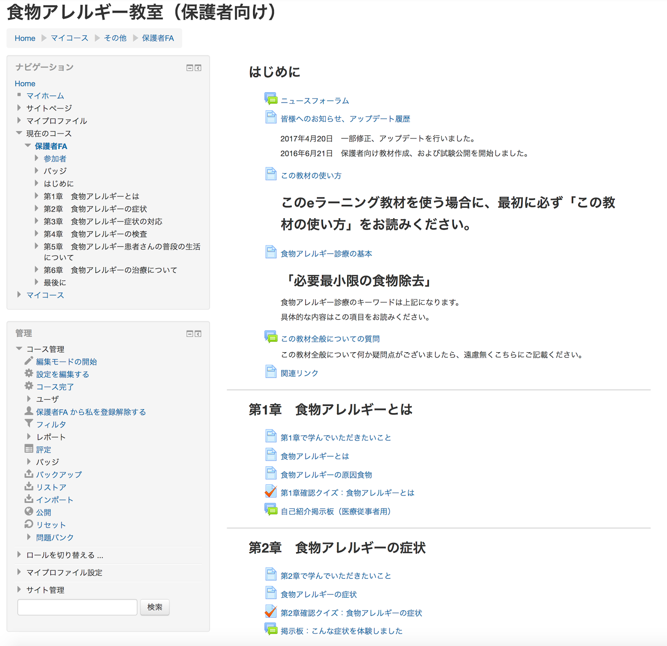Click the reset arrow icon next to リセット
667x646 pixels.
click(x=29, y=524)
